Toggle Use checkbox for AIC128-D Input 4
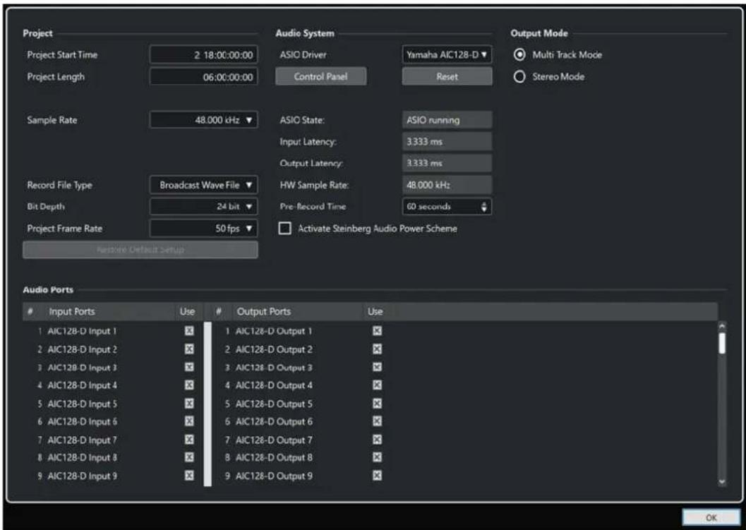This screenshot has width=746, height=530. click(x=189, y=385)
